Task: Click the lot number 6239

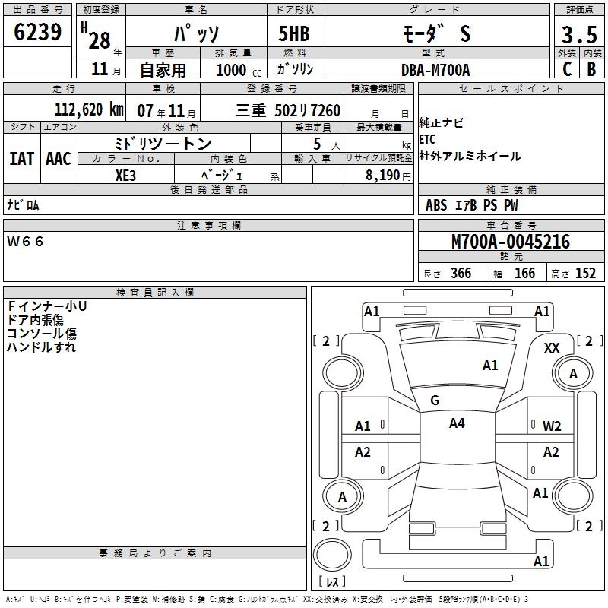Action: coord(37,31)
